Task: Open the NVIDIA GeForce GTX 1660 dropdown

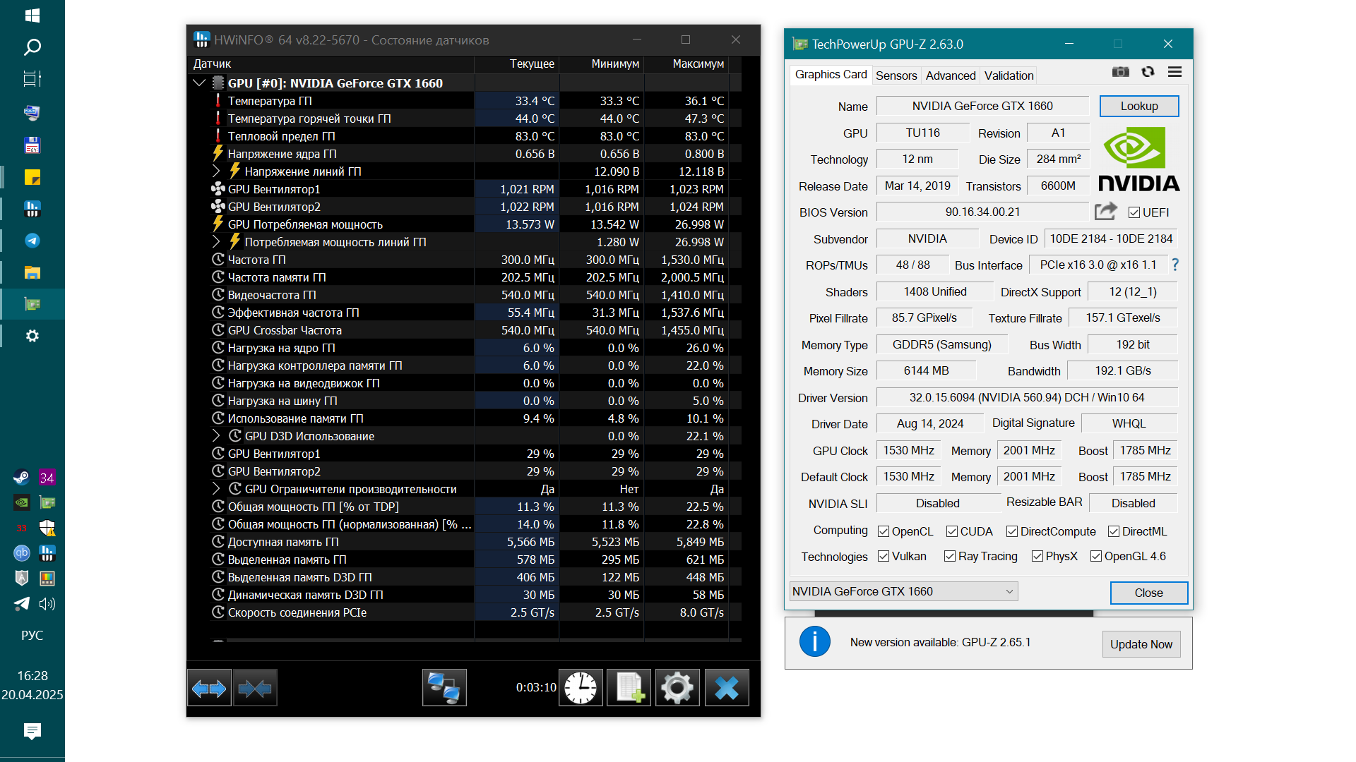Action: [903, 591]
